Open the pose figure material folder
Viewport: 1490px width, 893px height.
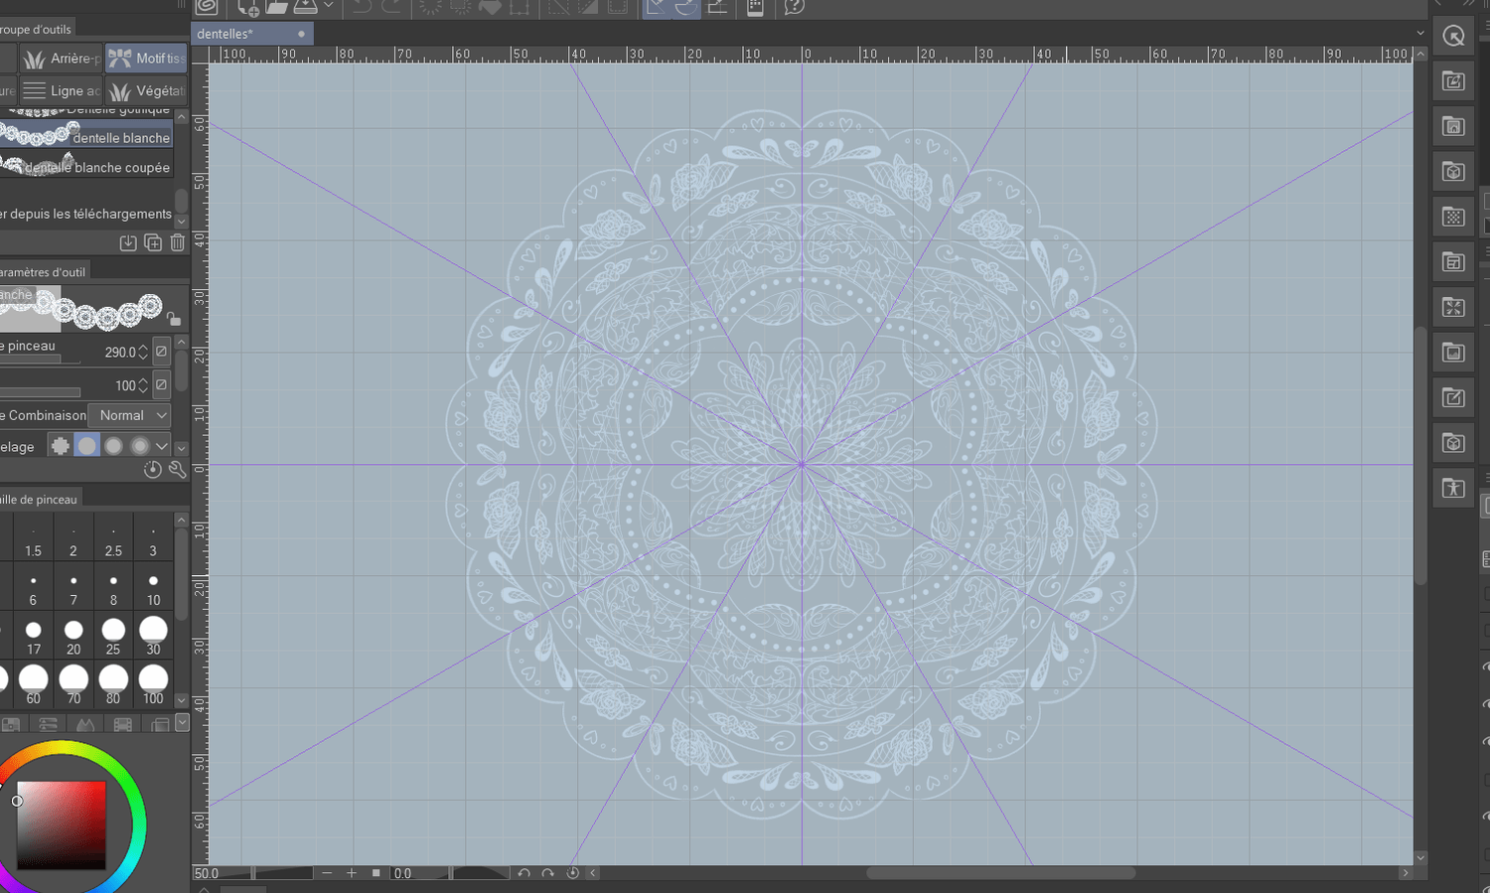click(x=1453, y=488)
